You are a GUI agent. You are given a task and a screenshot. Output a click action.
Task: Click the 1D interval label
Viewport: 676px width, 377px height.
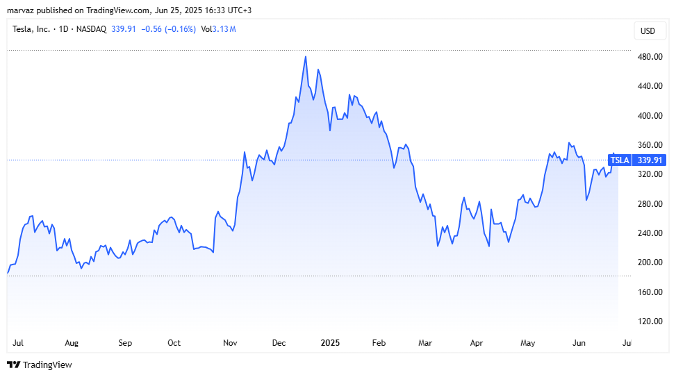tap(63, 29)
